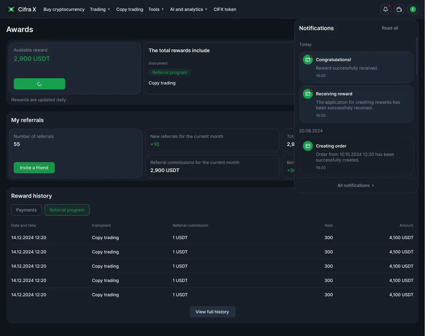Click the user profile avatar icon
The image size is (431, 336).
point(413,9)
